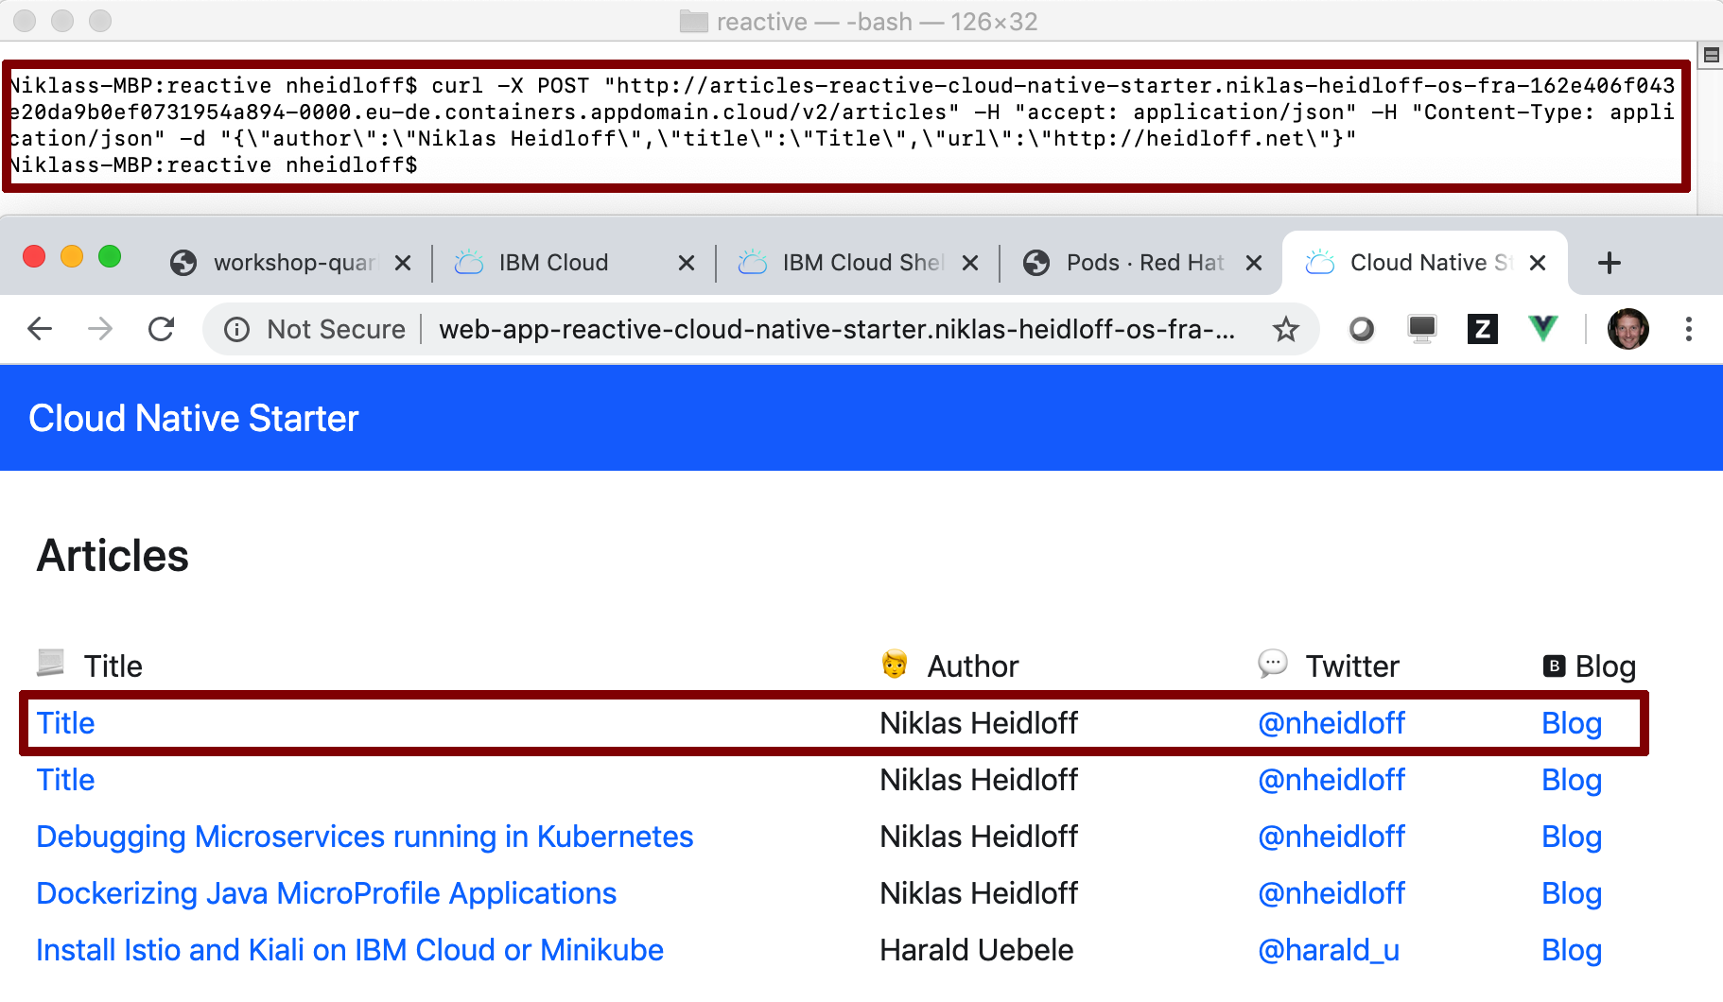This screenshot has height=1002, width=1723.
Task: Open a new browser tab with plus
Action: pos(1609,263)
